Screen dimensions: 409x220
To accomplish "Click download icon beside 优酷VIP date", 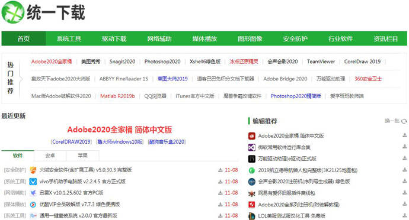I will pos(221,205).
